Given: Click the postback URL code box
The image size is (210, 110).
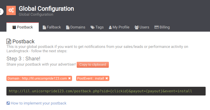Looking at the screenshot, I should (106, 91).
